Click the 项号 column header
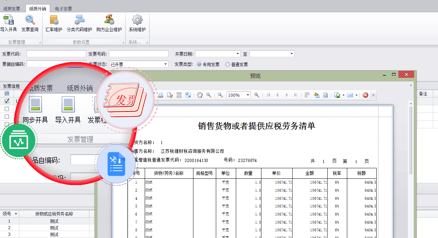This screenshot has width=438, height=238. (7, 214)
